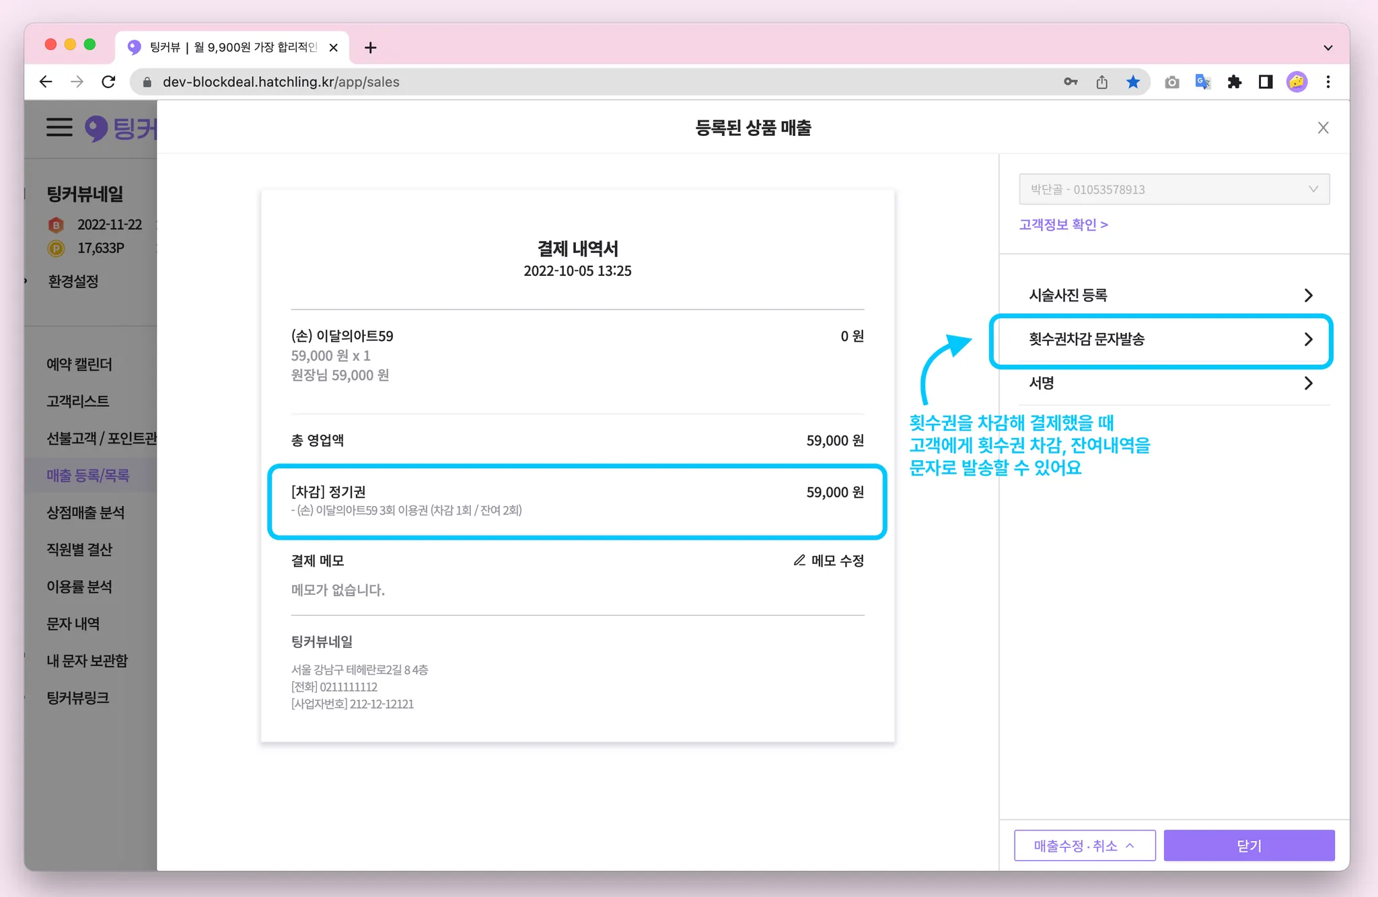
Task: Open 고객정보 확인 link
Action: (1063, 225)
